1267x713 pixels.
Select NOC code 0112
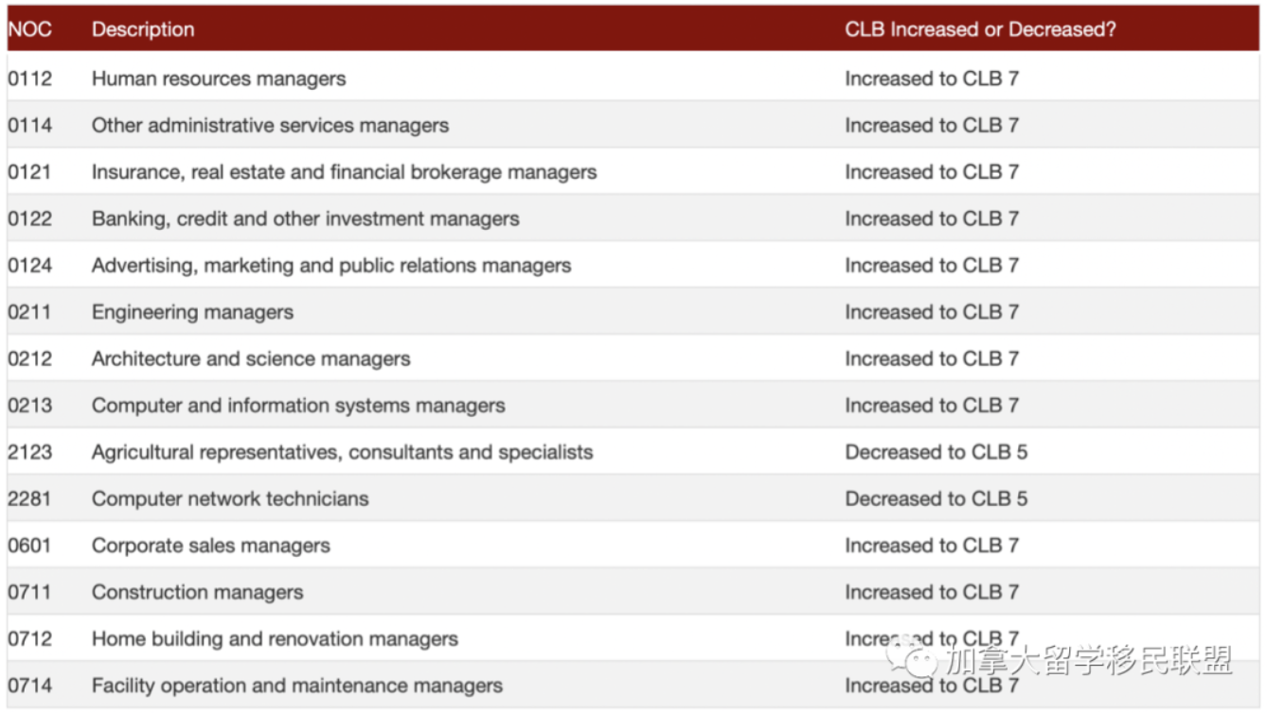click(30, 79)
